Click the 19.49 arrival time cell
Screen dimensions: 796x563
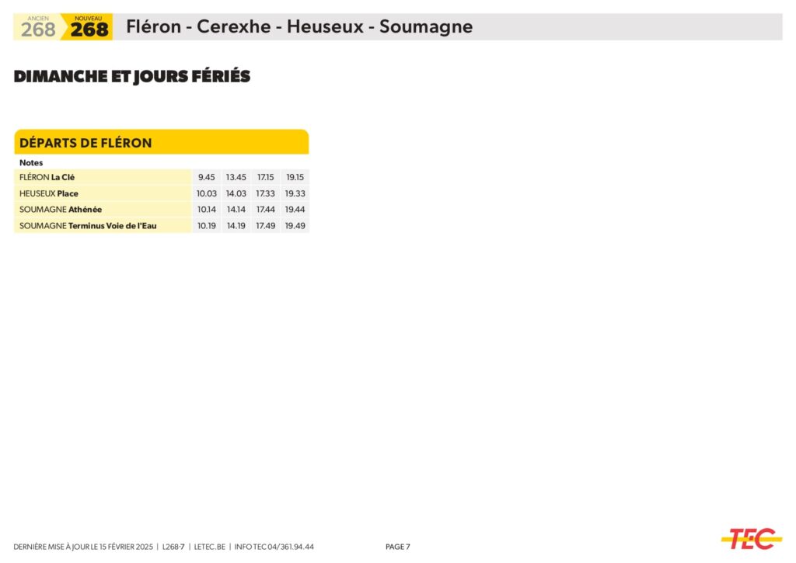tap(295, 226)
